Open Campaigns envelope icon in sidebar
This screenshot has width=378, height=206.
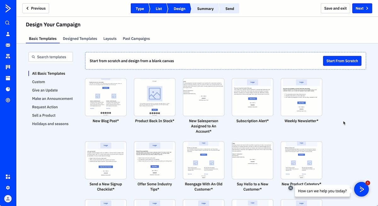pyautogui.click(x=8, y=45)
